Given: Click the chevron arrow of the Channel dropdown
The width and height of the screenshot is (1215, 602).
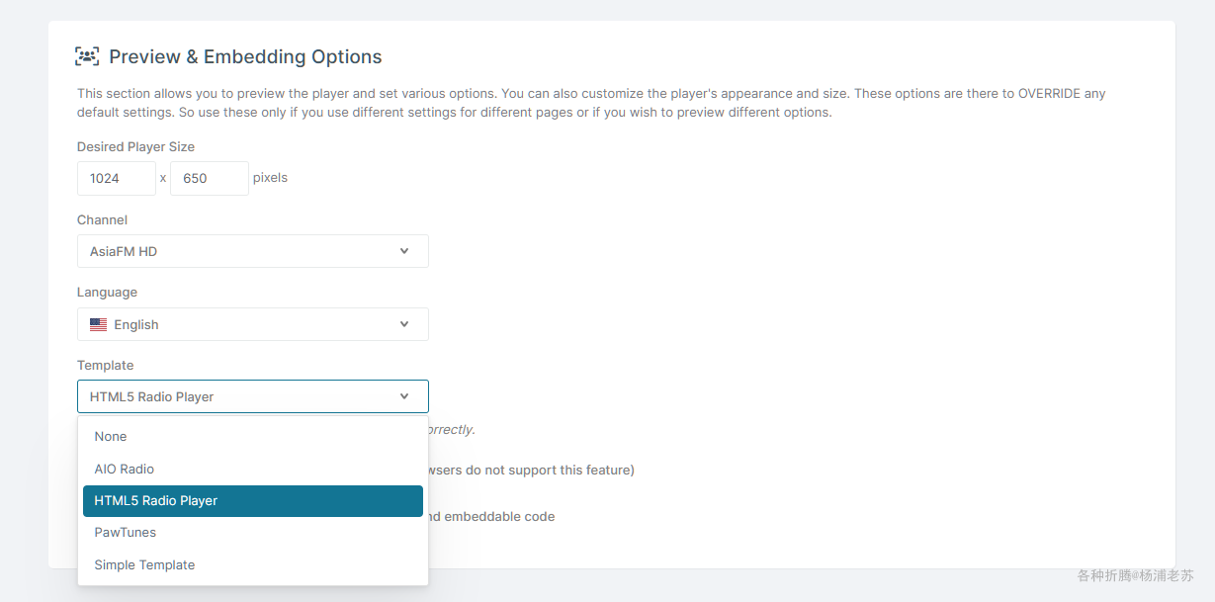Looking at the screenshot, I should pos(404,251).
